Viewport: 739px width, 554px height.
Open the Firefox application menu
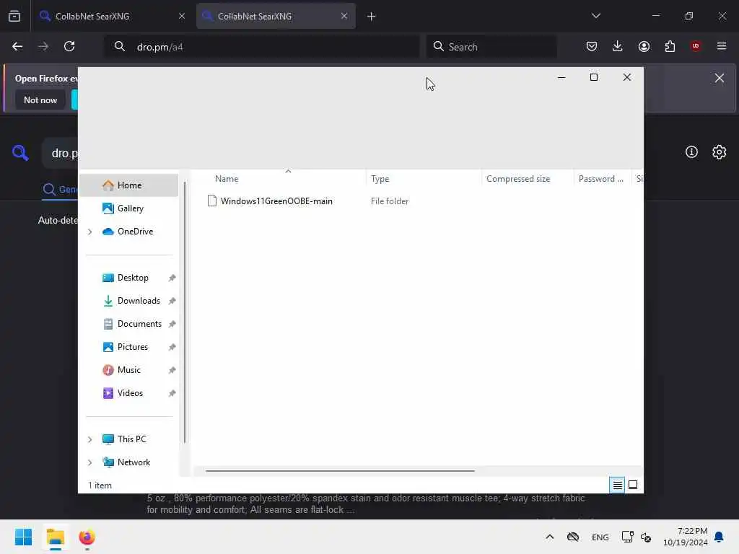(x=722, y=46)
